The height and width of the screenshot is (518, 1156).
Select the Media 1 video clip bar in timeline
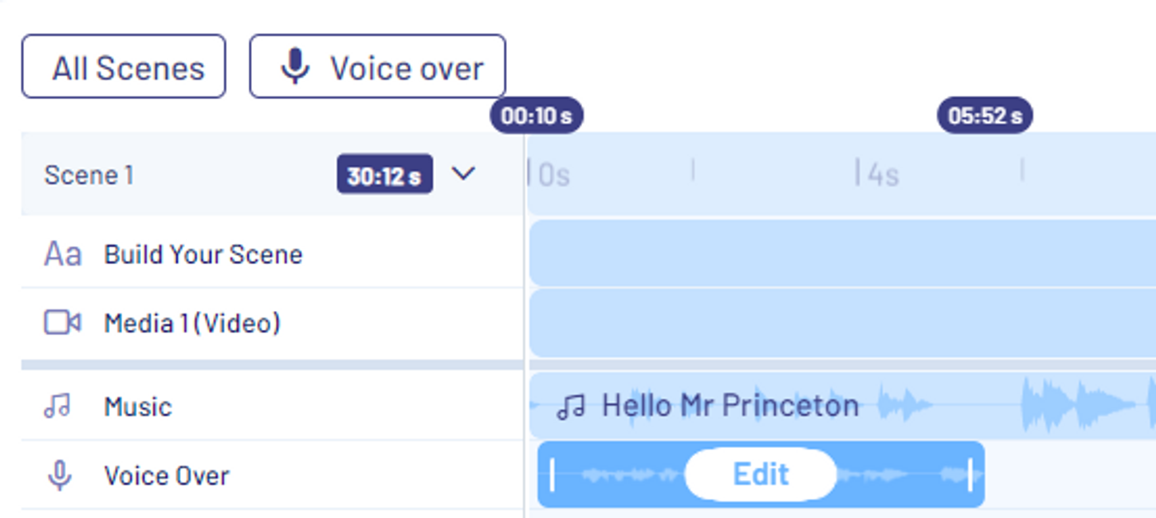(842, 323)
